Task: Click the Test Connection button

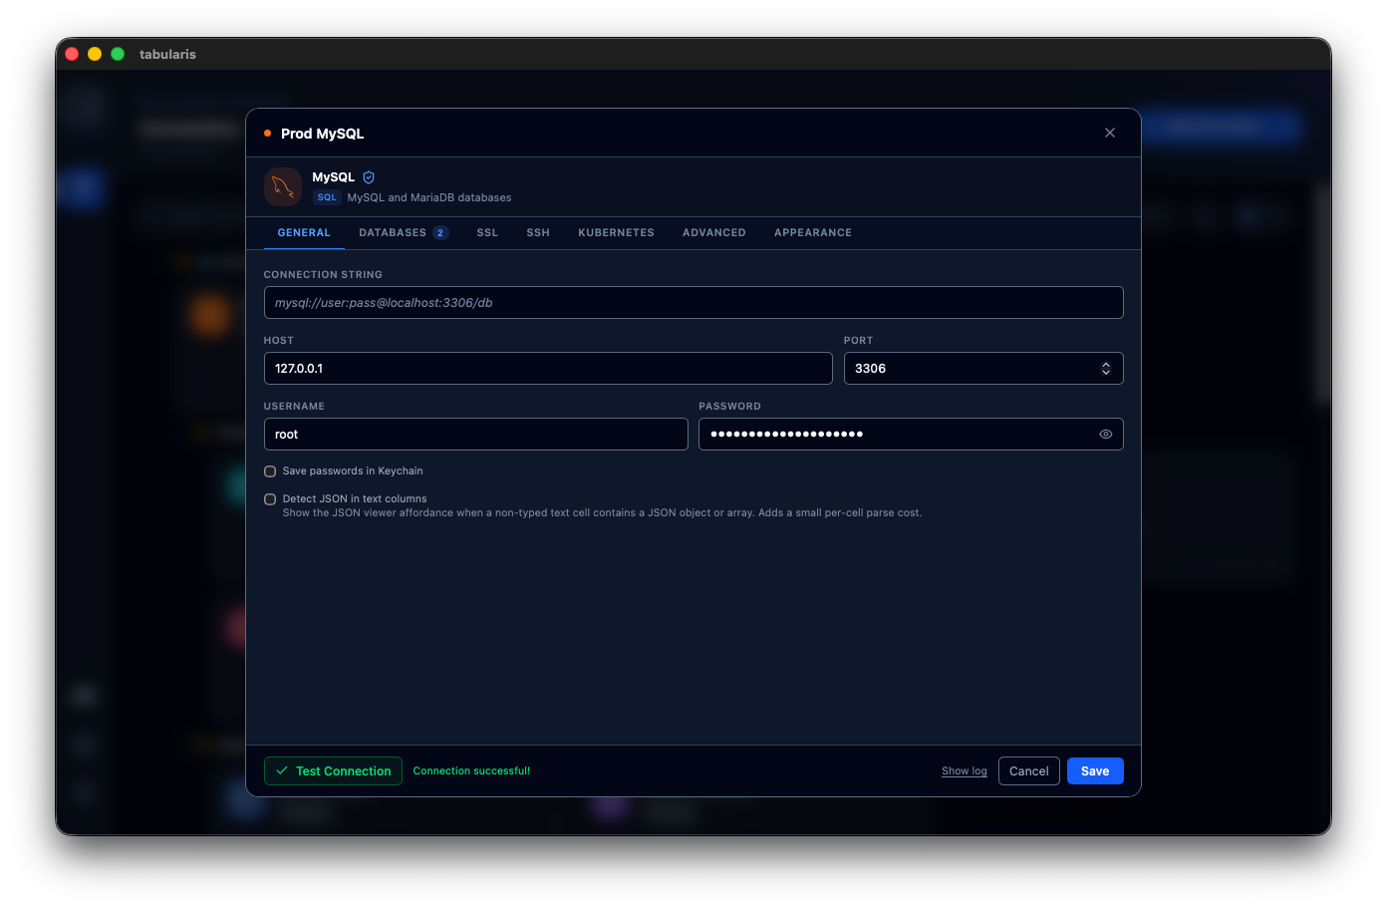Action: (x=333, y=771)
